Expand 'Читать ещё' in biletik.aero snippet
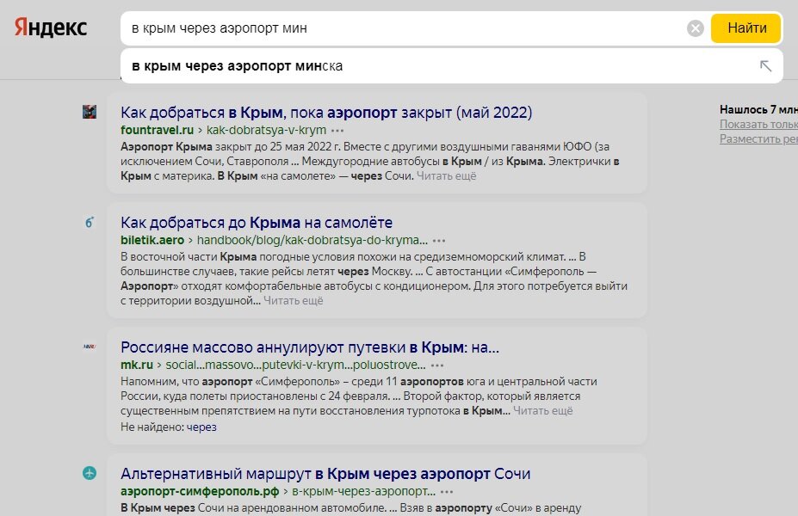The height and width of the screenshot is (516, 798). click(294, 300)
